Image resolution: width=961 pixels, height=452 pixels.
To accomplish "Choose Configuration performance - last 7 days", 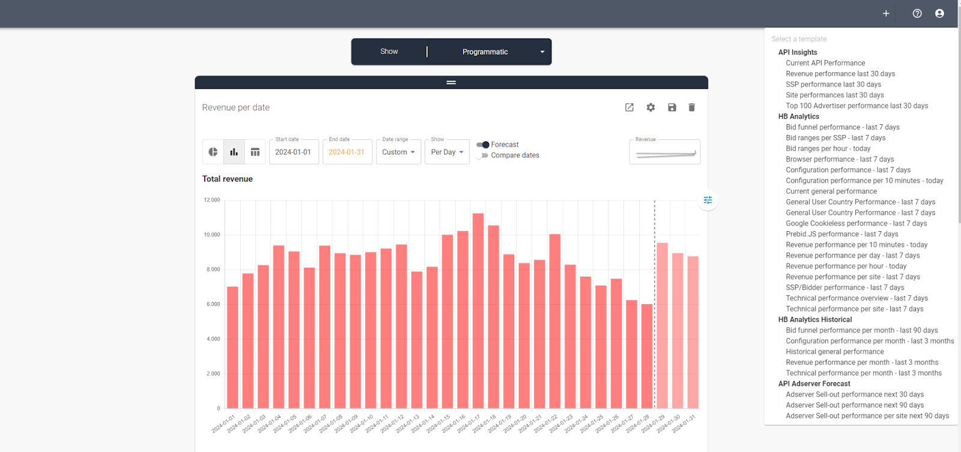I will point(848,170).
